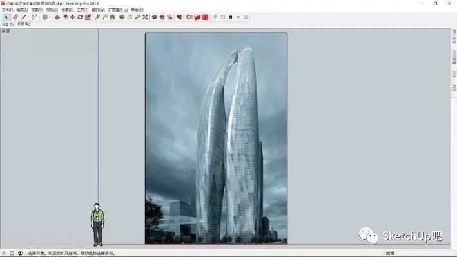
Task: Activate the Orbit tool
Action: (122, 17)
